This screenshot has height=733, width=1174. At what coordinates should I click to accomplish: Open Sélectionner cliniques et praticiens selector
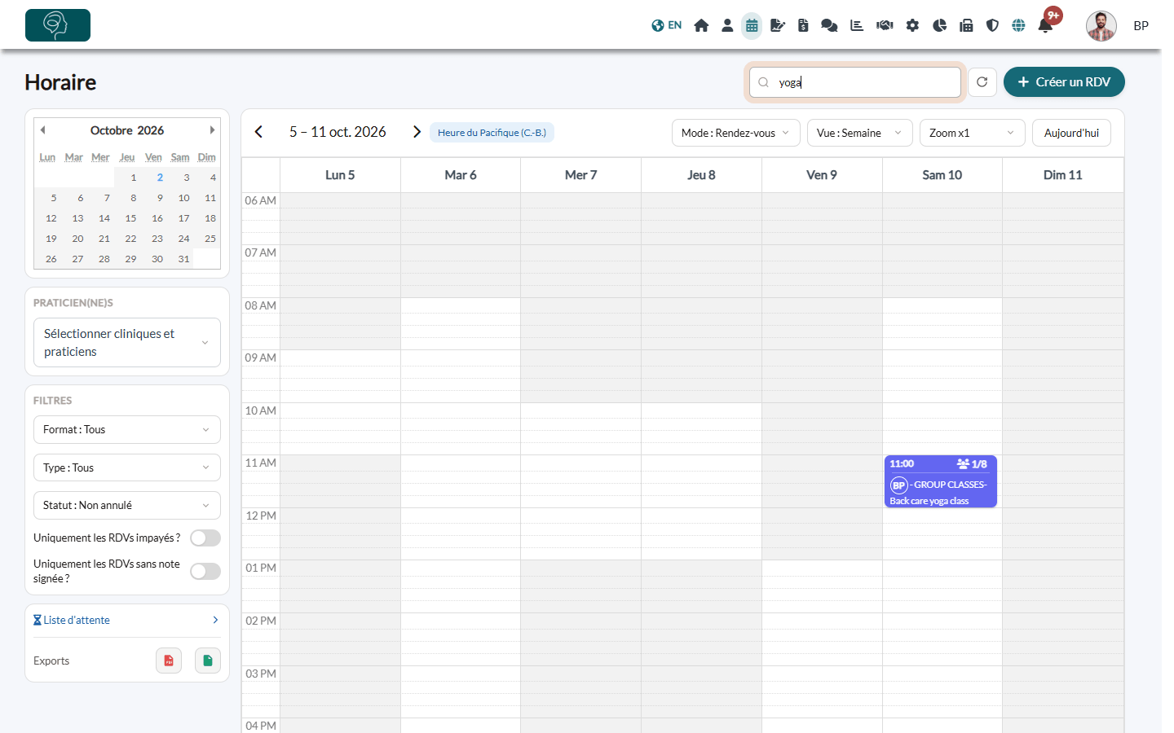(127, 343)
